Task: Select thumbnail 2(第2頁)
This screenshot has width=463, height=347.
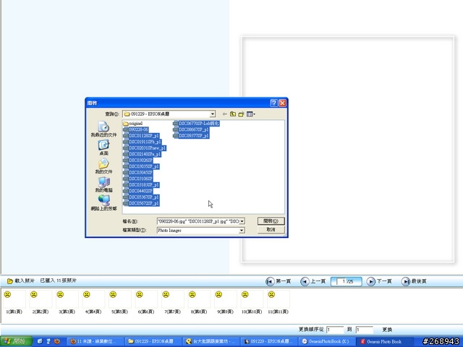Action: (x=41, y=301)
